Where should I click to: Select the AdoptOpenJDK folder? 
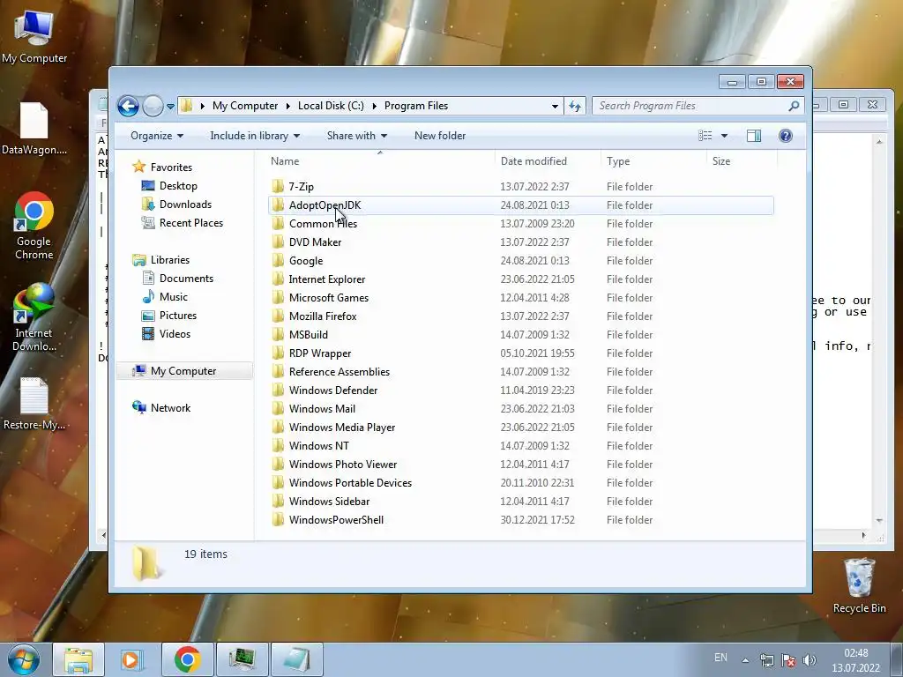520,205
